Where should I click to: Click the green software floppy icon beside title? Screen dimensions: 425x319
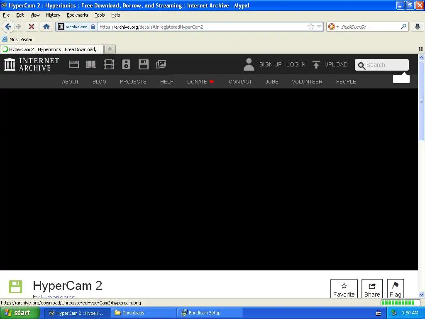click(x=16, y=287)
